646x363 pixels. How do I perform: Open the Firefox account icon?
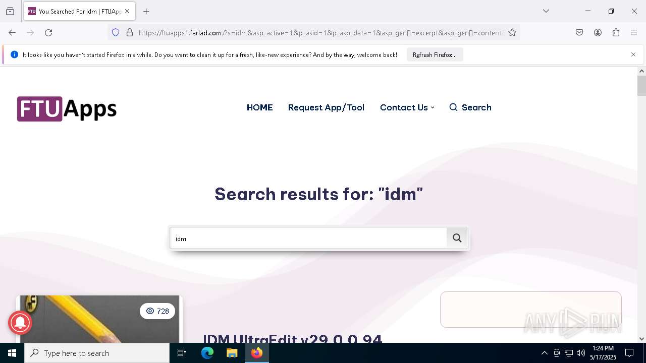[x=598, y=33]
